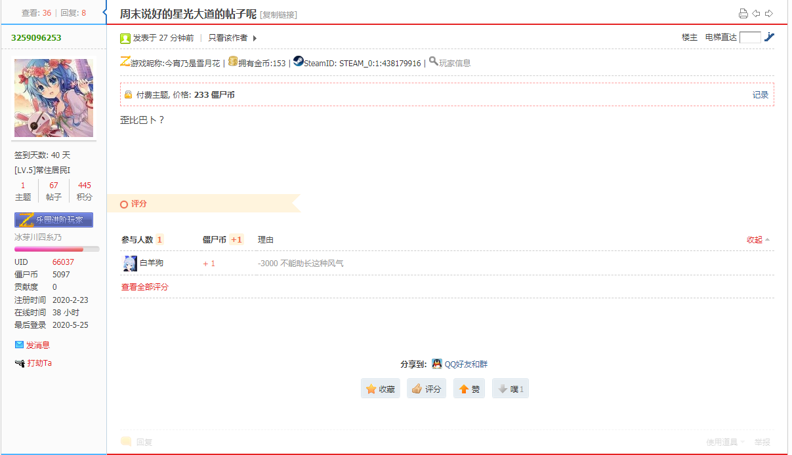Screen dimensions: 792x455
Task: Click the Steam icon beside the SteamID
Action: (x=297, y=62)
